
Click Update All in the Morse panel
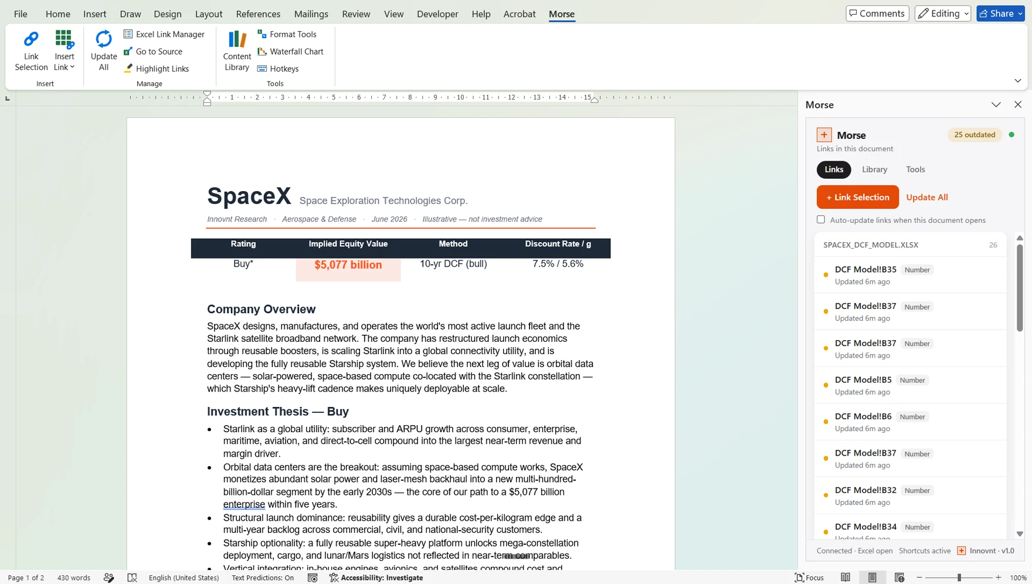(x=927, y=198)
